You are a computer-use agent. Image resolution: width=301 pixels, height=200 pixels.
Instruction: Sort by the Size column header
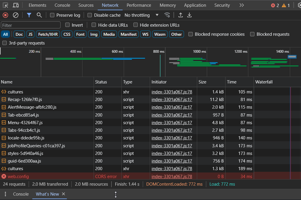[211, 82]
